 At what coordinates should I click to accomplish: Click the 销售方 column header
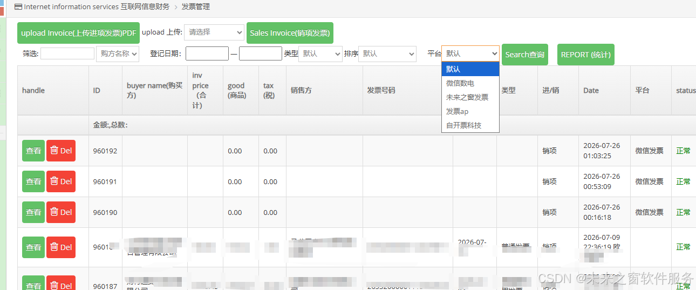324,90
